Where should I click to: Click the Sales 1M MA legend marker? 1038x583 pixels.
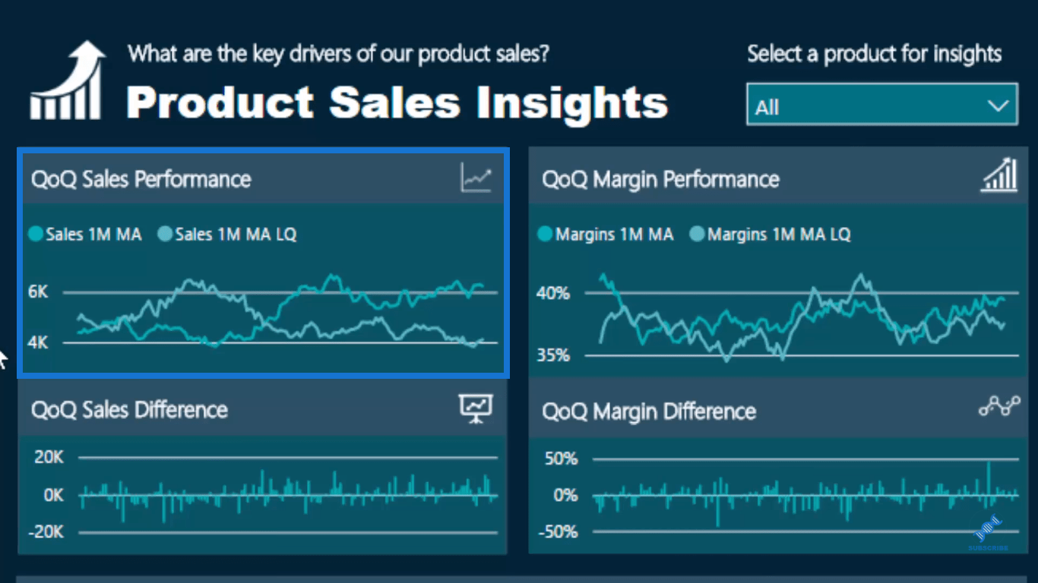36,235
